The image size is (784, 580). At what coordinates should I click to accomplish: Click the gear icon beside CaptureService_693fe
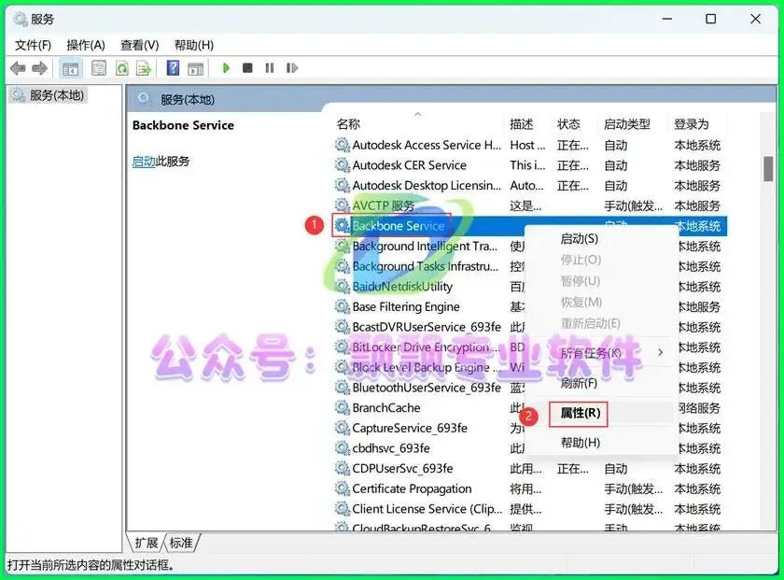pyautogui.click(x=342, y=428)
